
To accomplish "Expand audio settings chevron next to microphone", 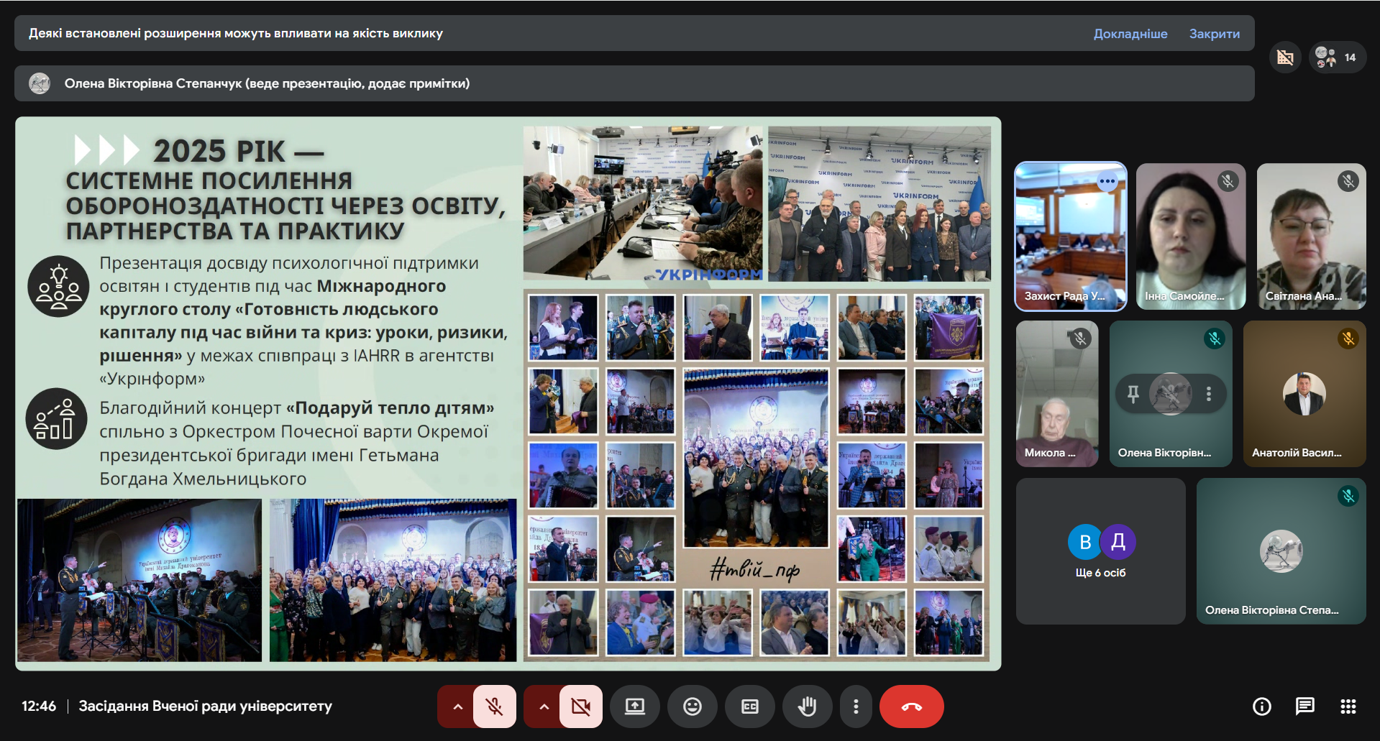I will 457,707.
